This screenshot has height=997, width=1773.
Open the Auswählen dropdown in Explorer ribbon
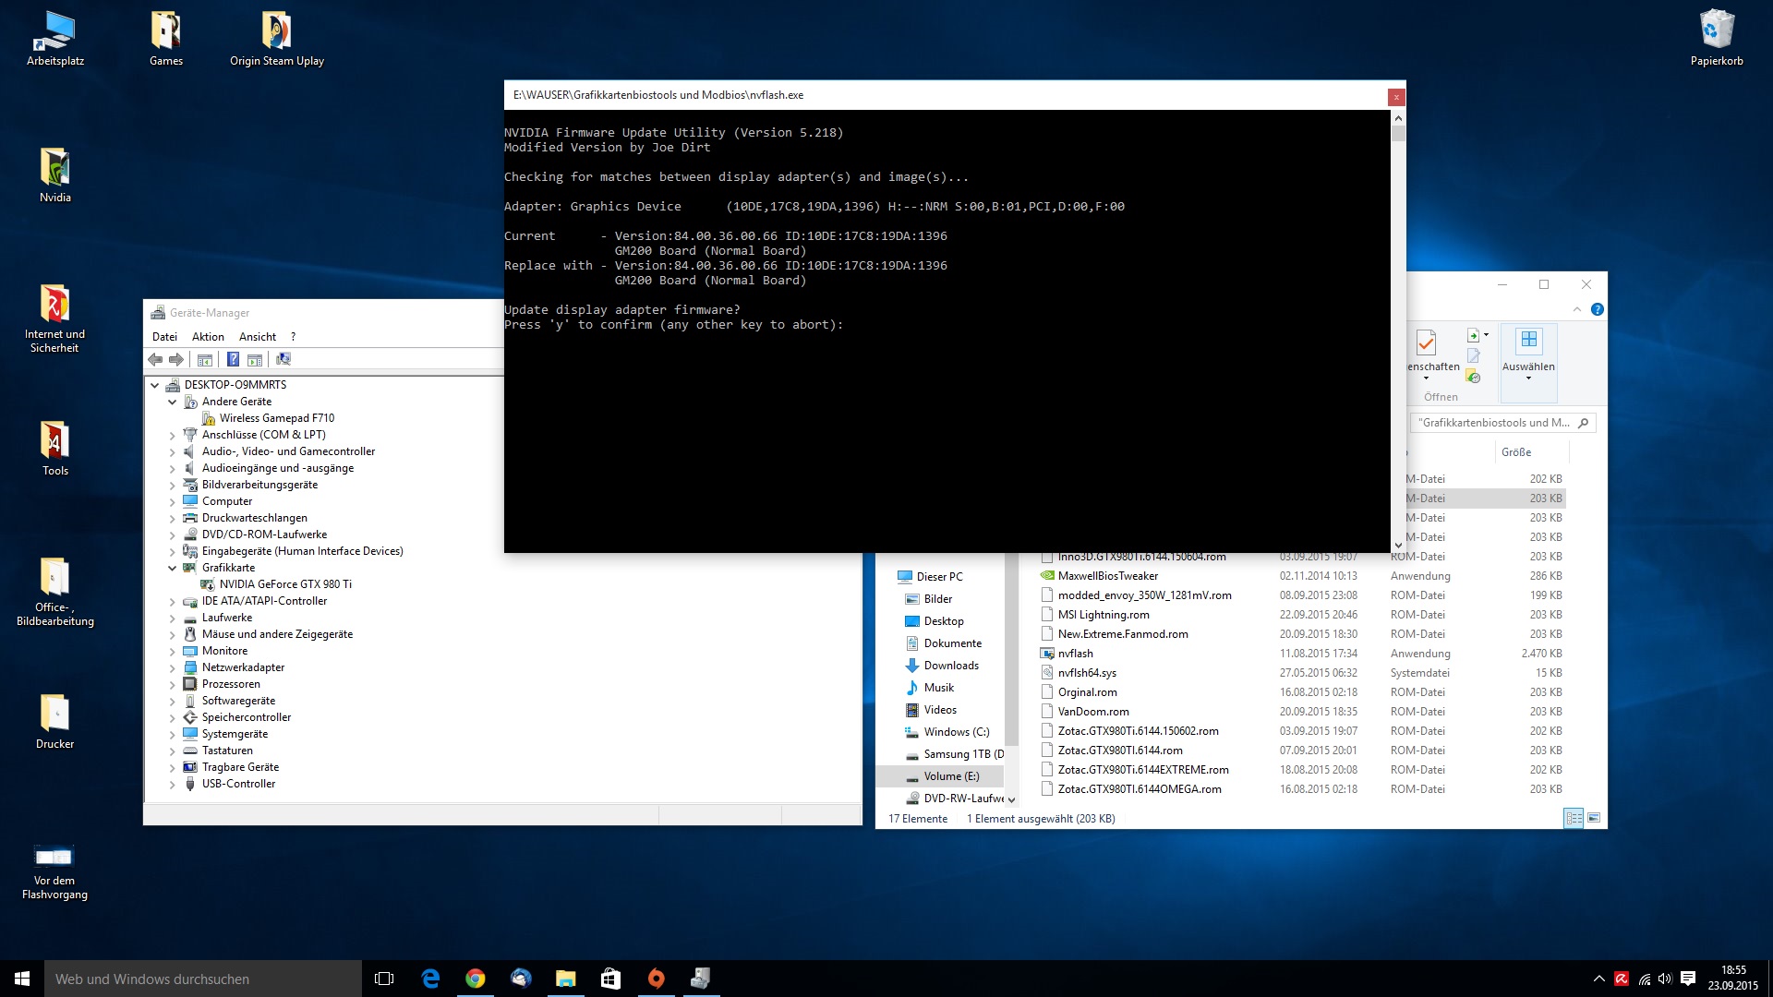tap(1528, 365)
